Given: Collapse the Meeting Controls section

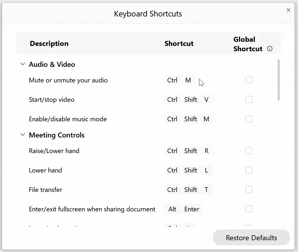Looking at the screenshot, I should [23, 135].
